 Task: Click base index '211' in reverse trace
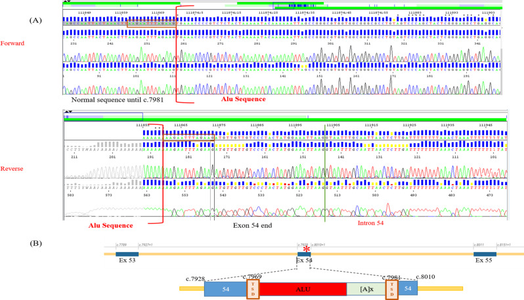point(74,157)
